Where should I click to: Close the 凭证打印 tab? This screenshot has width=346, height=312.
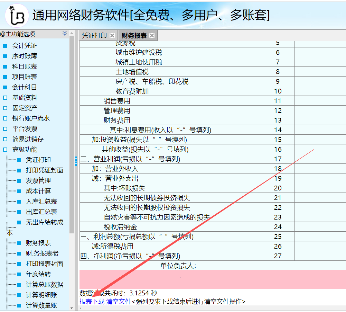point(112,35)
